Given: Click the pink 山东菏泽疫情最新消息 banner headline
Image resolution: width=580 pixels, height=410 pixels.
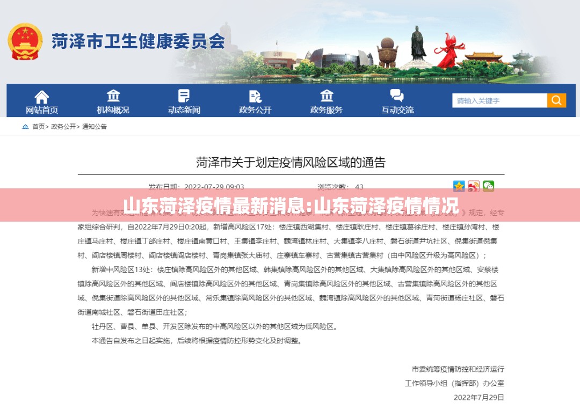Looking at the screenshot, I should click(291, 206).
